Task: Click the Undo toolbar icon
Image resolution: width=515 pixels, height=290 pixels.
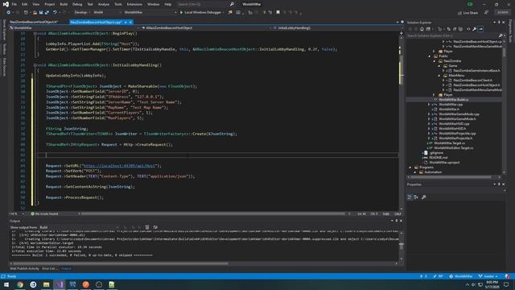Action: pos(55,13)
